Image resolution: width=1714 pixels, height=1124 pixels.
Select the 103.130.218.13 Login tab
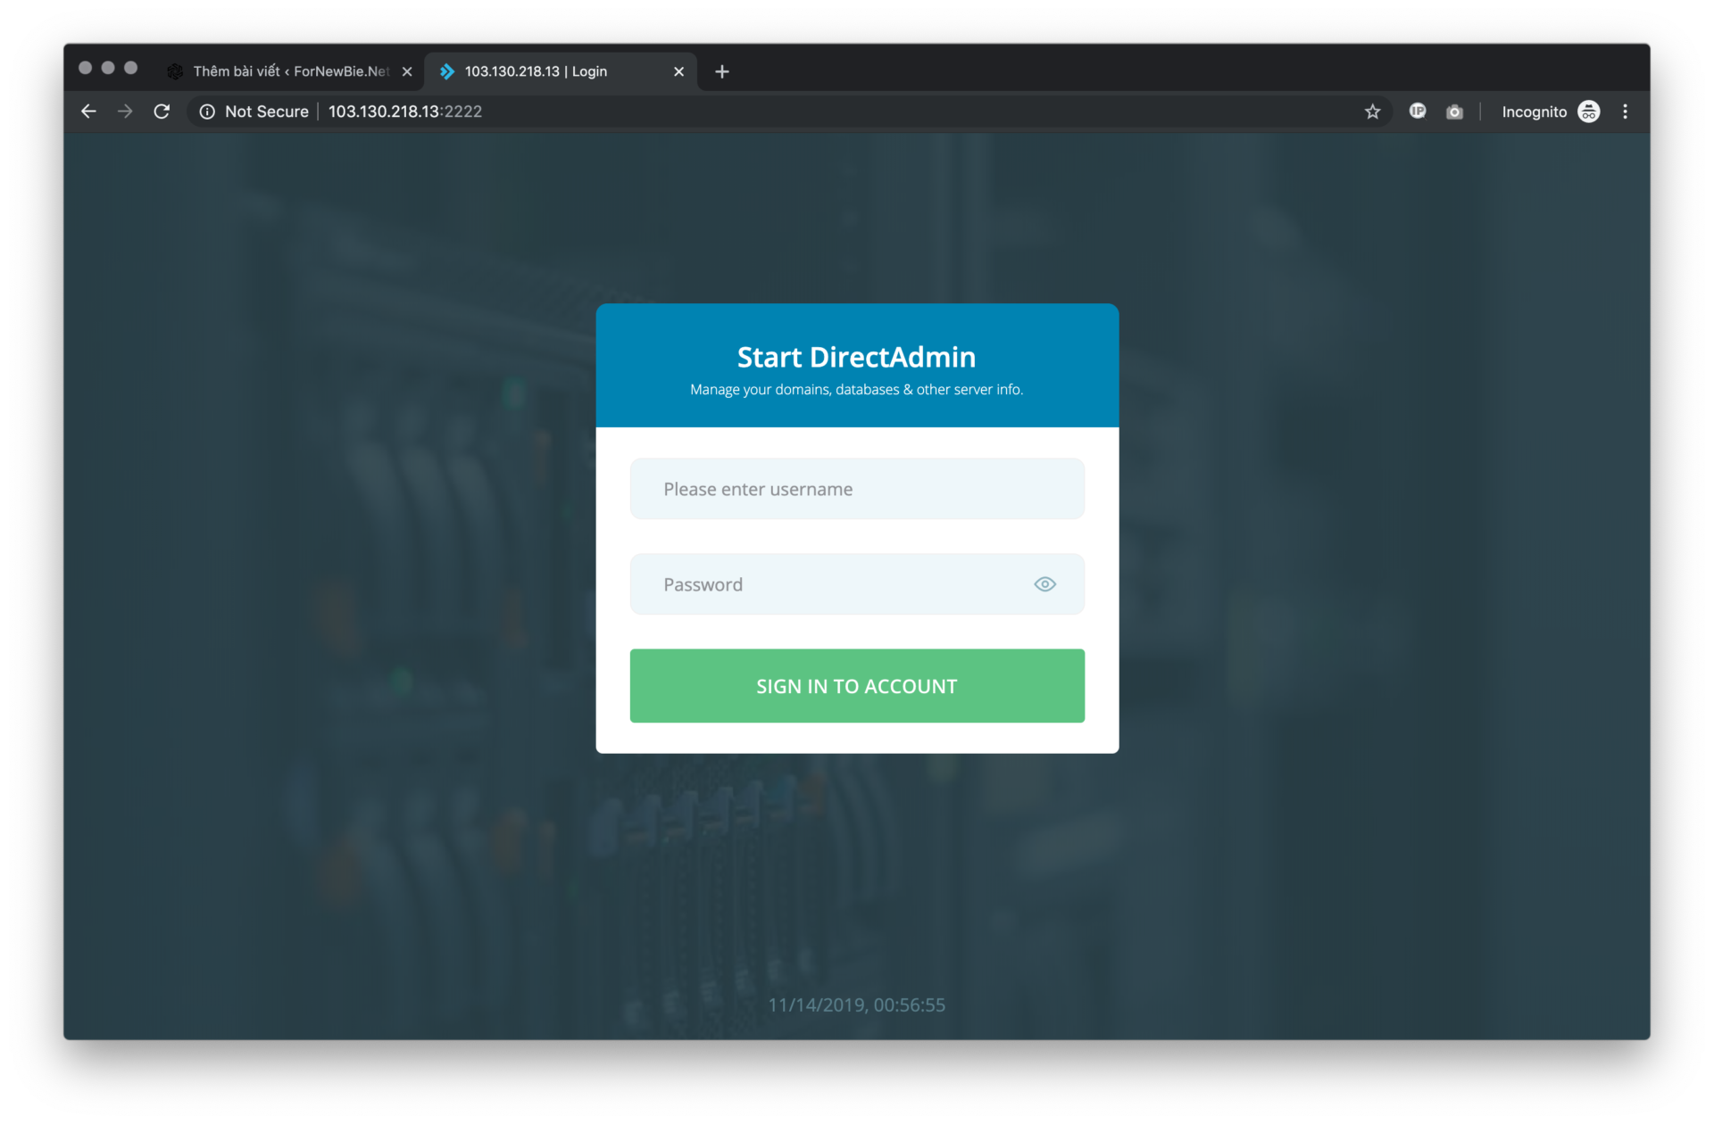click(545, 71)
